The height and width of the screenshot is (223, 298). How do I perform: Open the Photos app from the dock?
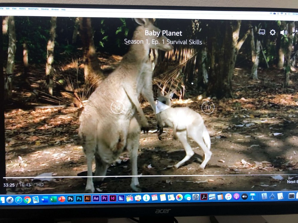pyautogui.click(x=179, y=197)
